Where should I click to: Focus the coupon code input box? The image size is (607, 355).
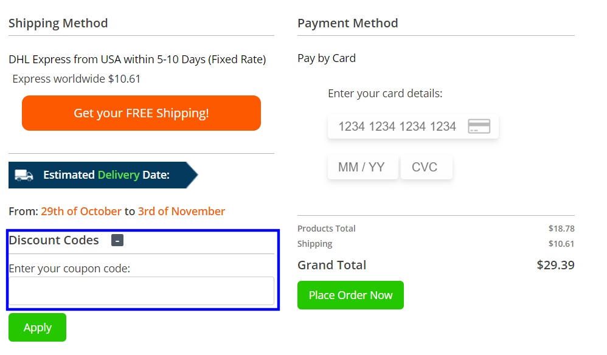pyautogui.click(x=141, y=291)
